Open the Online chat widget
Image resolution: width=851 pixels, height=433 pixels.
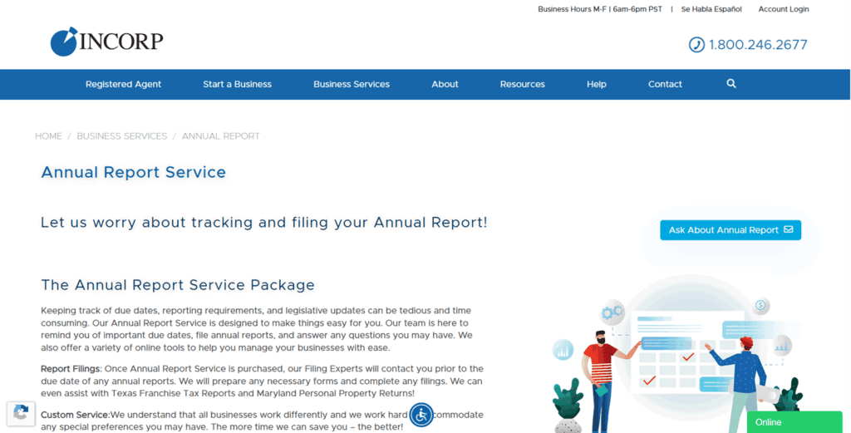pos(794,422)
